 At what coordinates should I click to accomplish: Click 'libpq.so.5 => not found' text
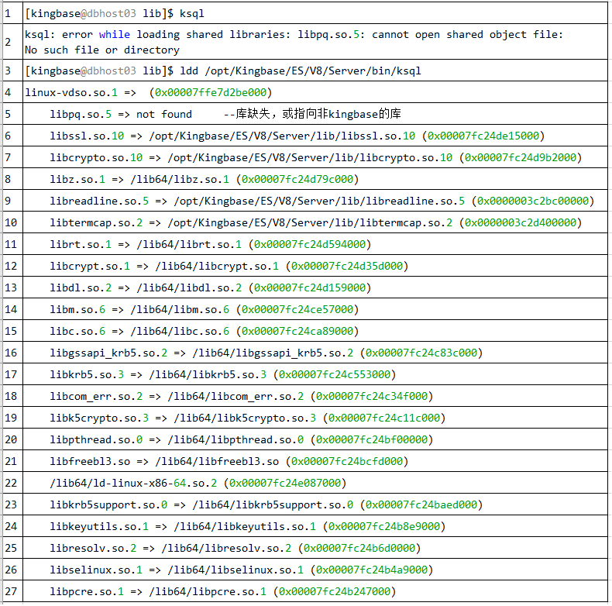tap(121, 115)
